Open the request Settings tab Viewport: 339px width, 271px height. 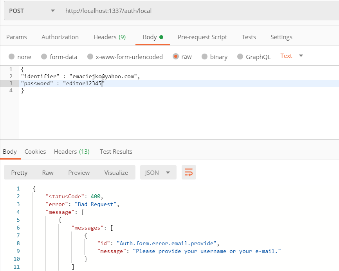[x=281, y=37]
